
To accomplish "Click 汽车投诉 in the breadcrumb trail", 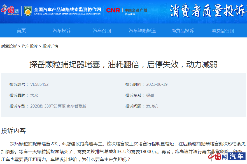I will pyautogui.click(x=30, y=46).
